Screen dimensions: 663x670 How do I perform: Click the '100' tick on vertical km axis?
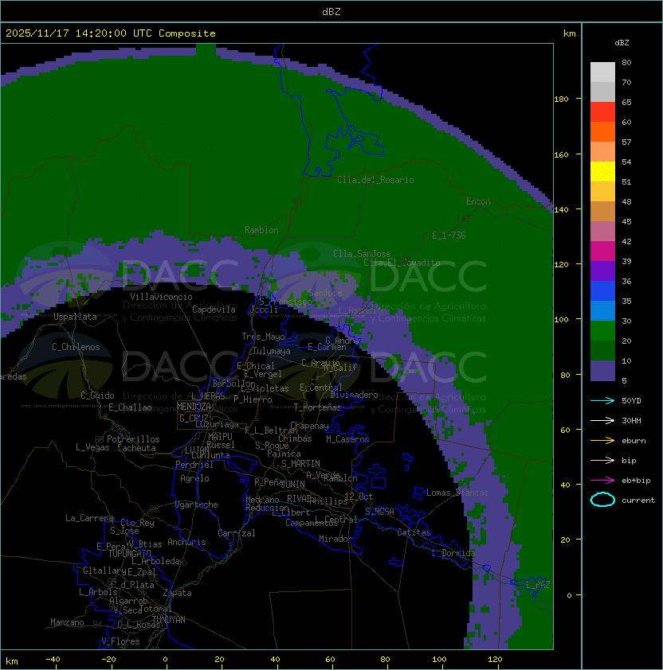coord(561,320)
